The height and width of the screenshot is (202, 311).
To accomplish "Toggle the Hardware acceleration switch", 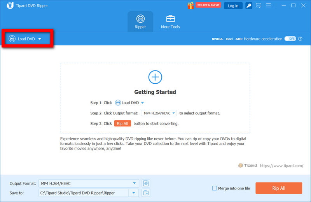I will point(290,39).
